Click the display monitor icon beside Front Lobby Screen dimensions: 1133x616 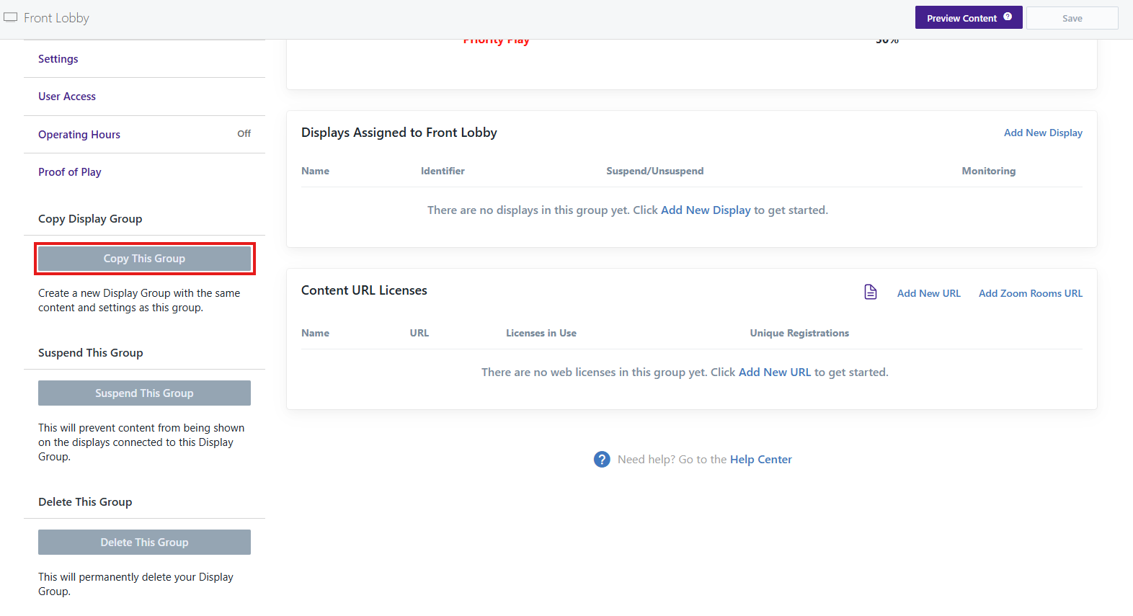click(x=10, y=17)
